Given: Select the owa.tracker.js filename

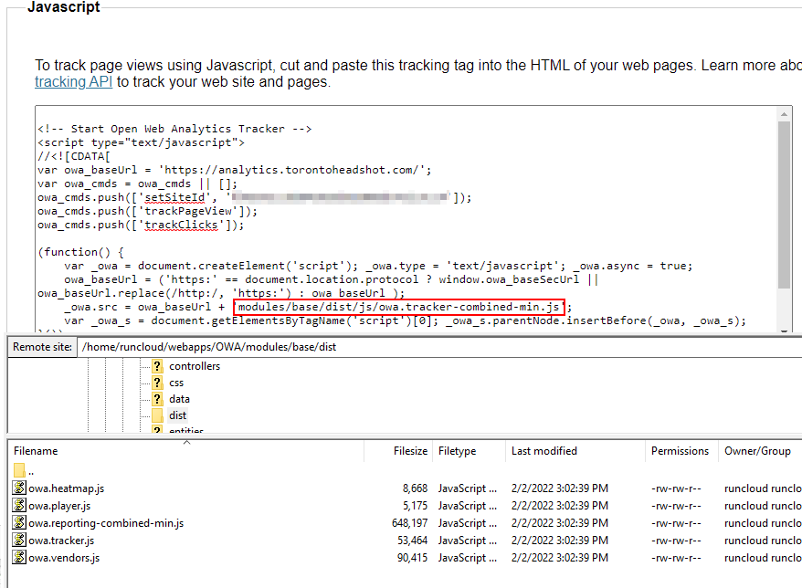Looking at the screenshot, I should pyautogui.click(x=61, y=541).
